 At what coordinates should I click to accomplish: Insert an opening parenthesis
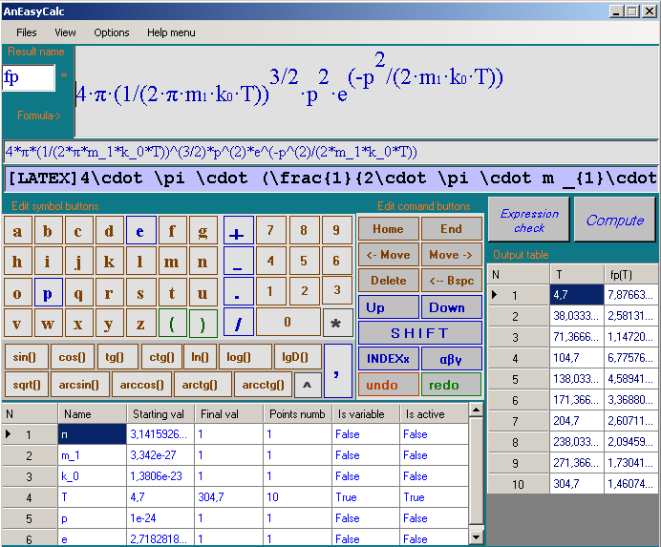(172, 323)
